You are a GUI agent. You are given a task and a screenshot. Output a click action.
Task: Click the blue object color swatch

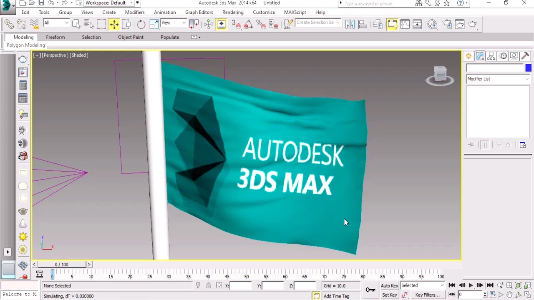[528, 68]
